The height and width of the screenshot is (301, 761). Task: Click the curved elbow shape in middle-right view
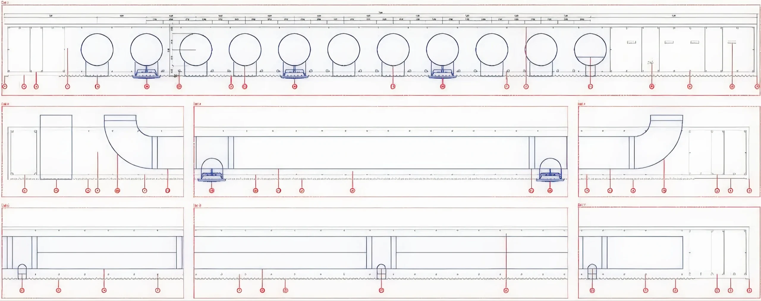[x=658, y=146]
